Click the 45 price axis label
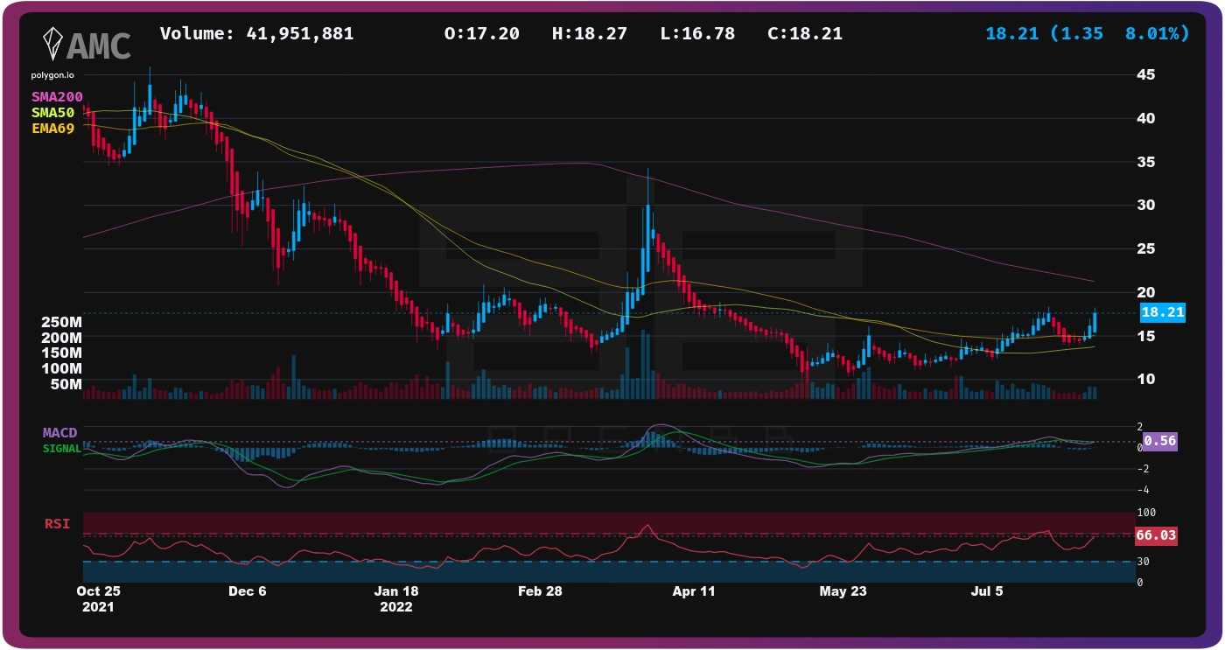This screenshot has width=1225, height=650. (1145, 74)
